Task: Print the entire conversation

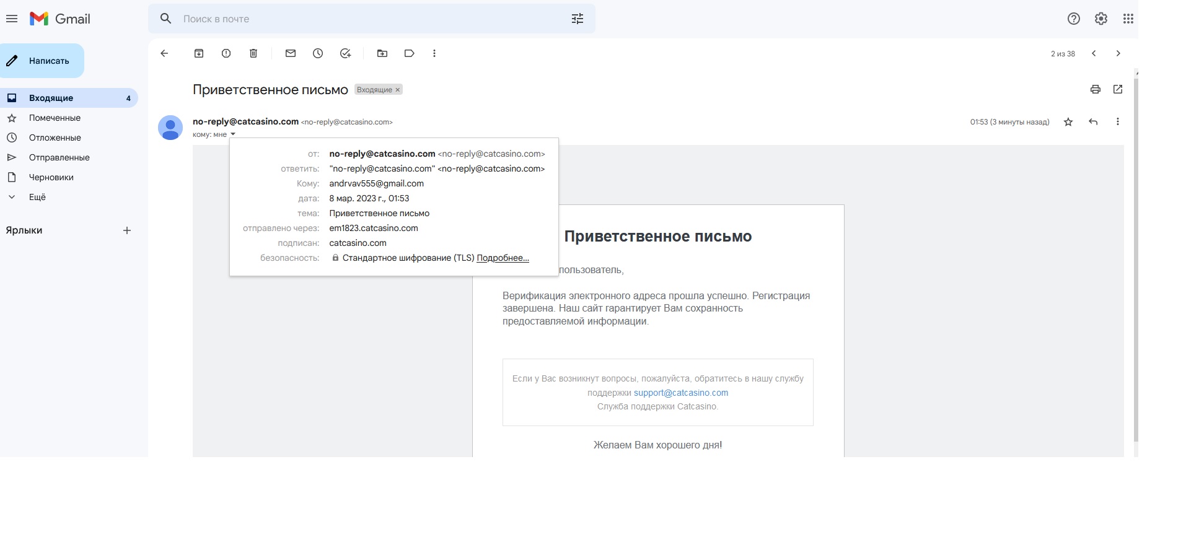Action: click(x=1096, y=89)
